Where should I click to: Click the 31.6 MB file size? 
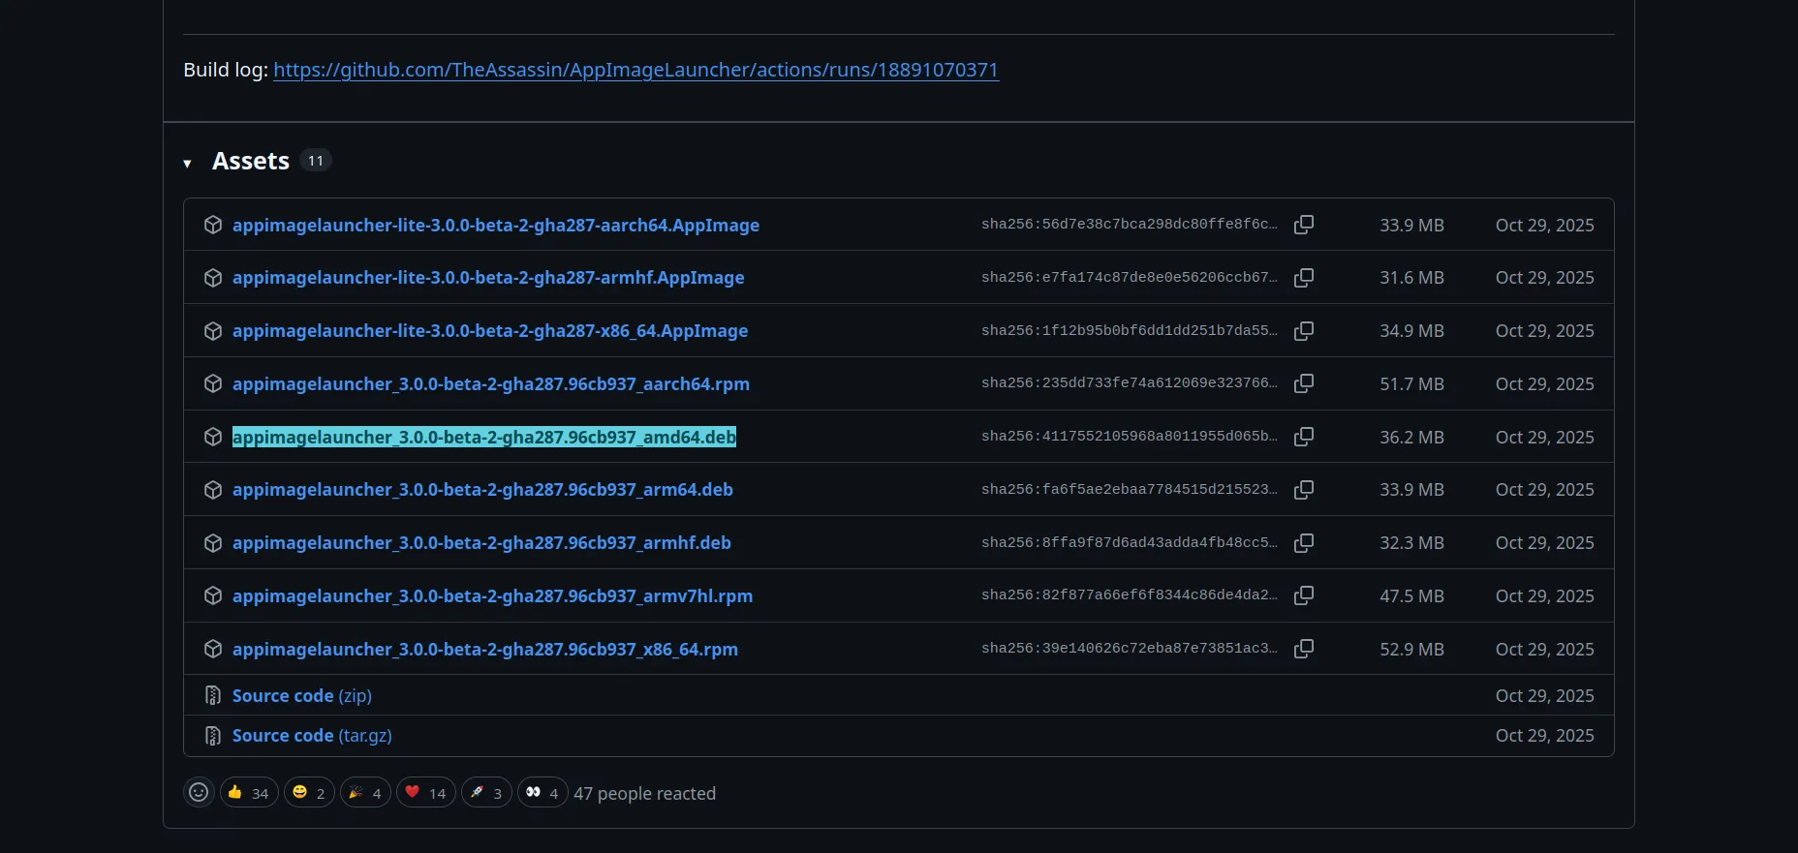(x=1411, y=278)
